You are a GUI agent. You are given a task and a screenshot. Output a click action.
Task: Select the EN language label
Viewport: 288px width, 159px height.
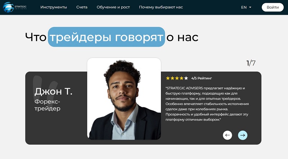pyautogui.click(x=244, y=7)
